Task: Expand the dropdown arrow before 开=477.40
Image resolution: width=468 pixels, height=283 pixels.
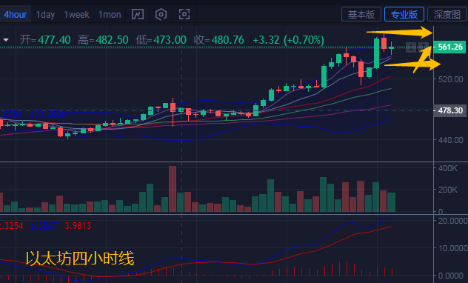Action: click(x=6, y=40)
